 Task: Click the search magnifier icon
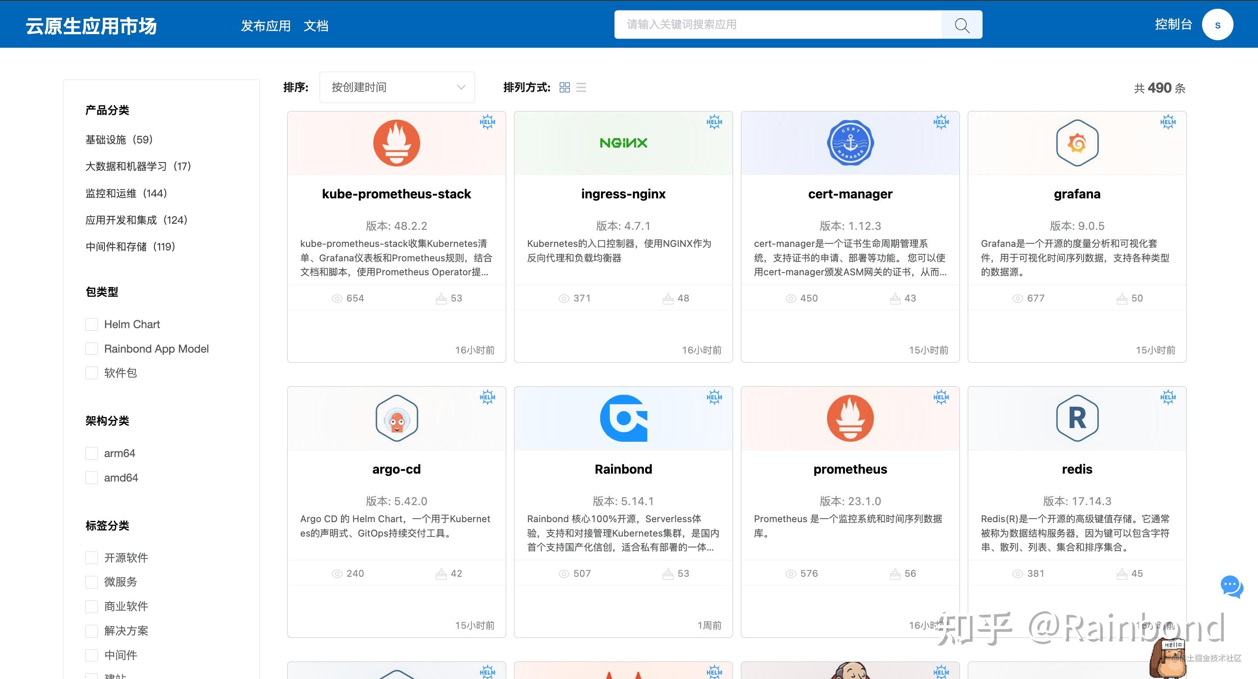(961, 24)
